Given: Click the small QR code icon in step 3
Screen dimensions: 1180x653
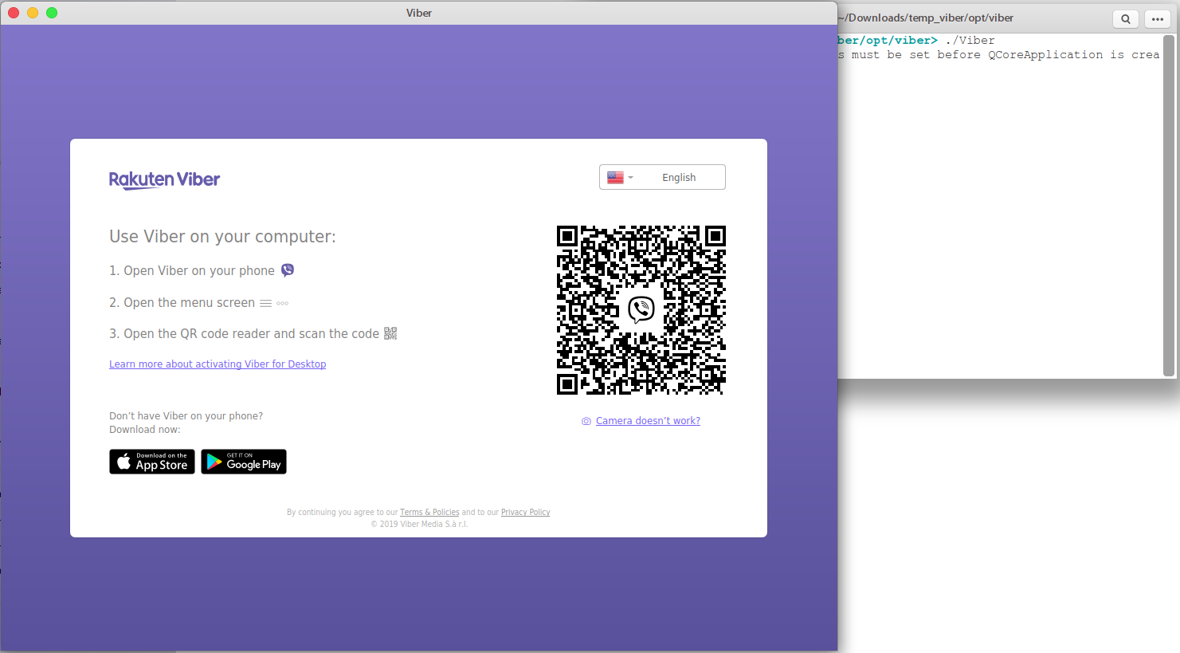Looking at the screenshot, I should [x=390, y=333].
